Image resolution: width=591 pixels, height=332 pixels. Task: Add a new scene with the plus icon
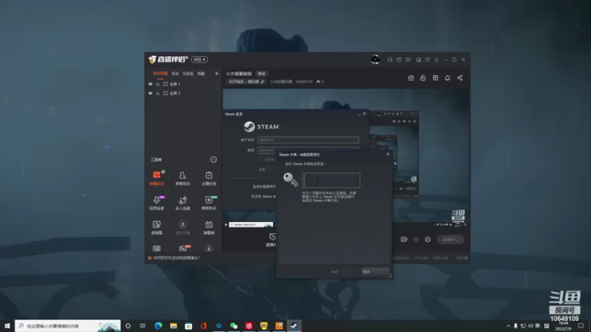216,73
